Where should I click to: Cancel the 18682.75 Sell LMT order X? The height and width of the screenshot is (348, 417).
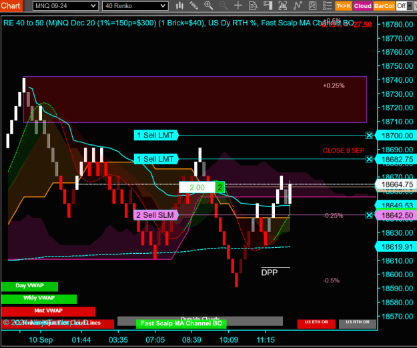(369, 159)
